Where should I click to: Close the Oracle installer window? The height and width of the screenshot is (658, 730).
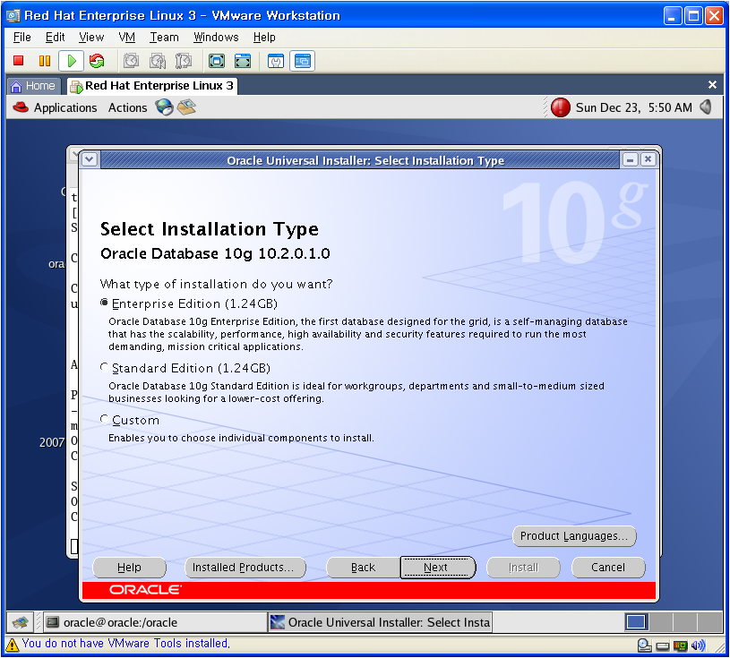(x=648, y=159)
